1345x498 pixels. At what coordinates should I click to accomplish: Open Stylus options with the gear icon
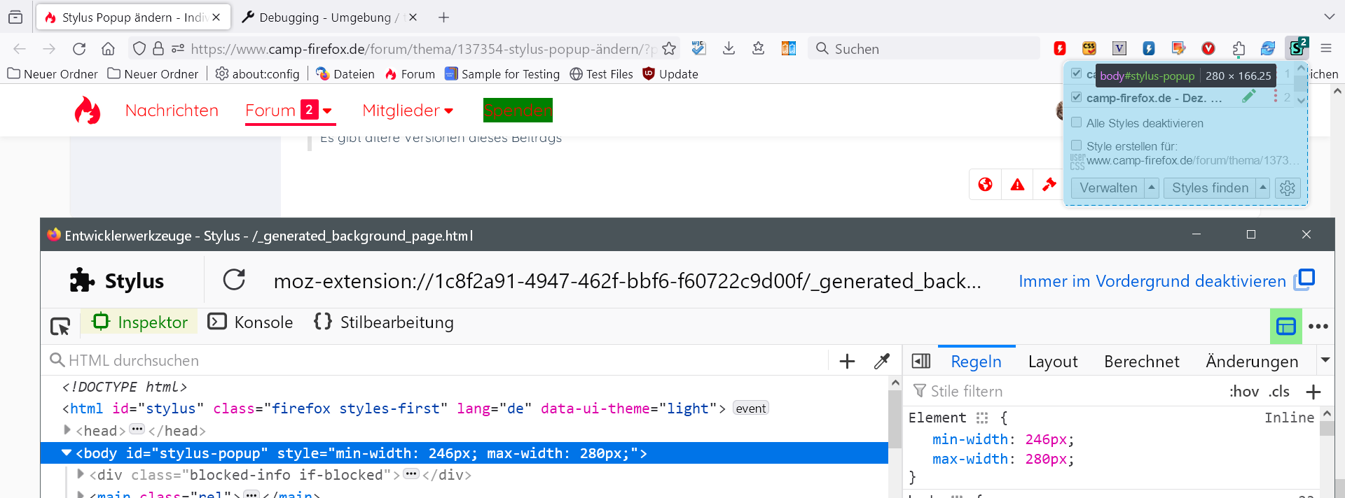coord(1287,188)
